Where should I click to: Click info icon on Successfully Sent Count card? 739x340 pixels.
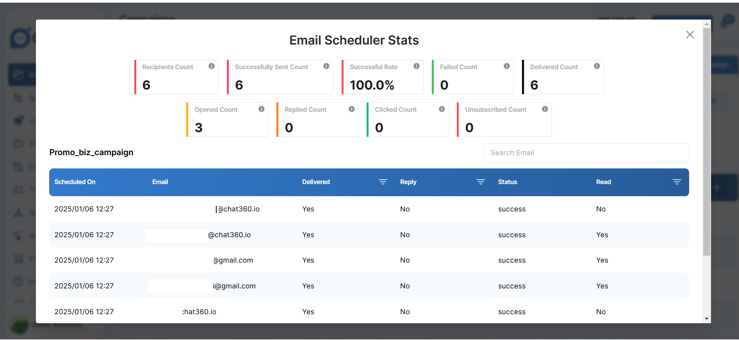(326, 66)
